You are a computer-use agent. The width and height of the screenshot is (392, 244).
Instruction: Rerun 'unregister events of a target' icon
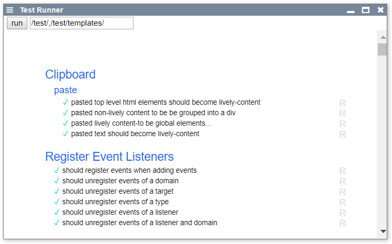click(343, 192)
